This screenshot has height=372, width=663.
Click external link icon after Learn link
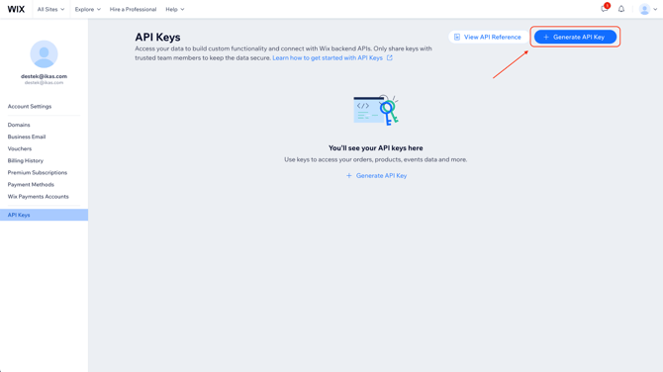tap(390, 58)
